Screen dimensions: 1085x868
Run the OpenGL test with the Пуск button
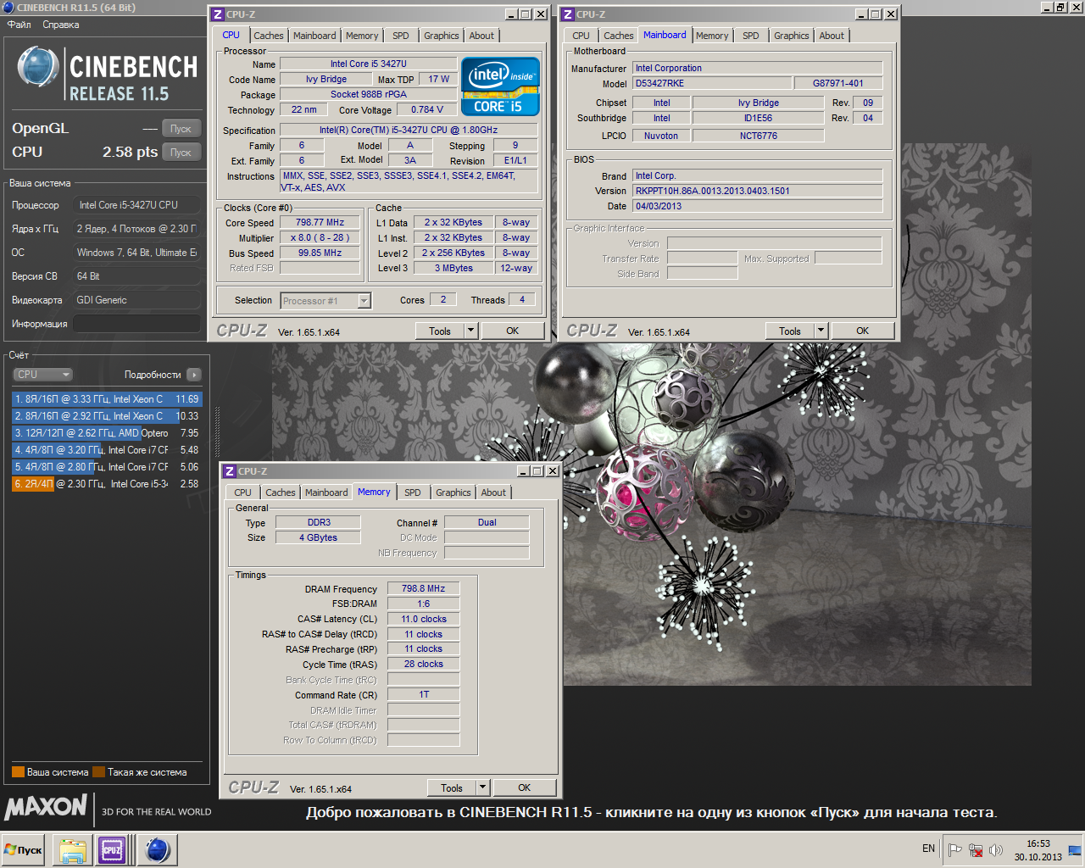point(181,129)
